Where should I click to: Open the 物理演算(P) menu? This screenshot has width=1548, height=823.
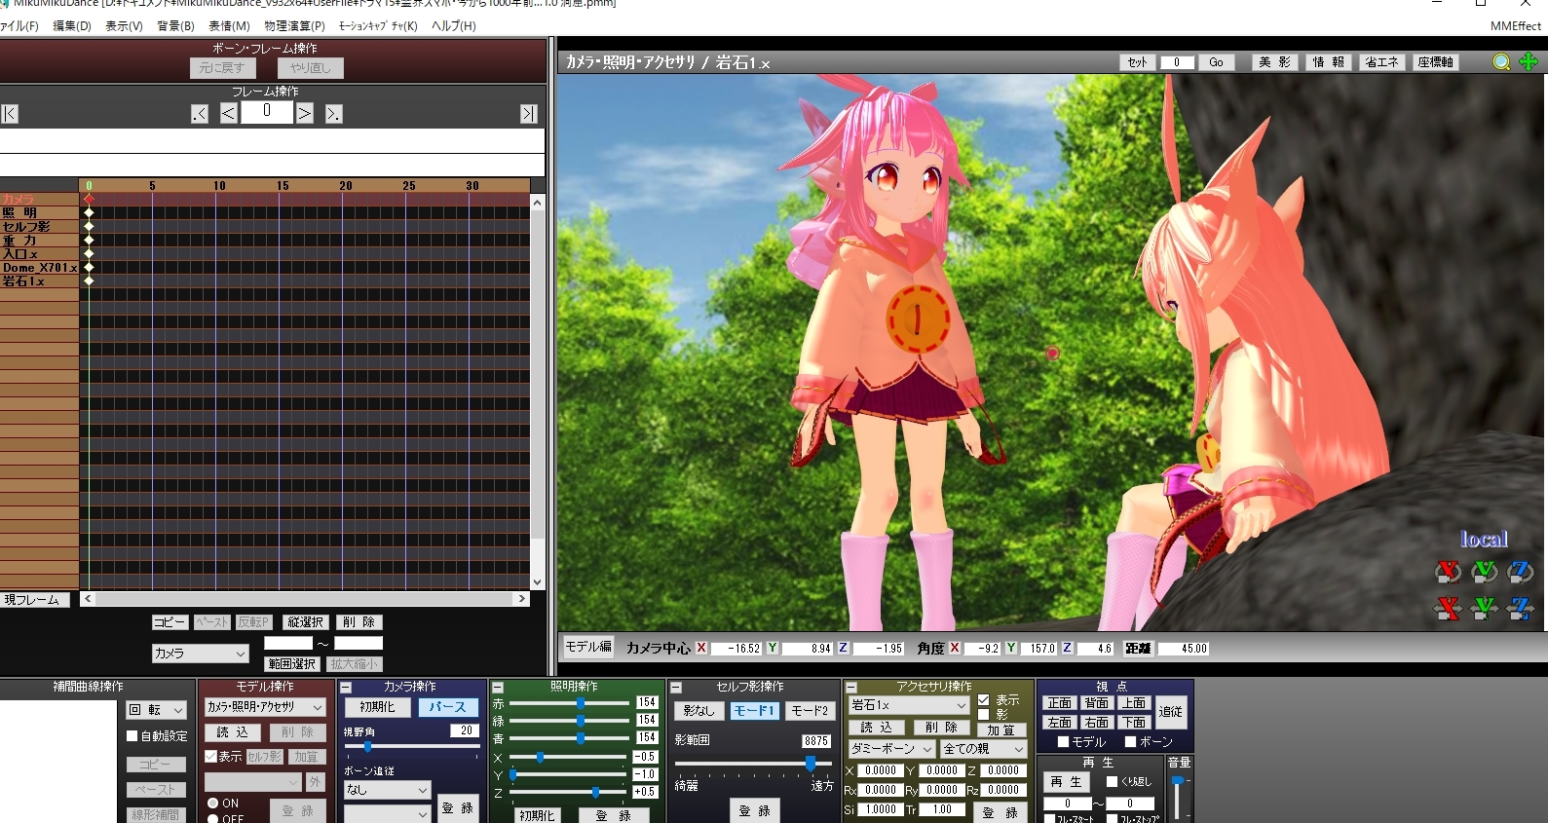point(294,26)
